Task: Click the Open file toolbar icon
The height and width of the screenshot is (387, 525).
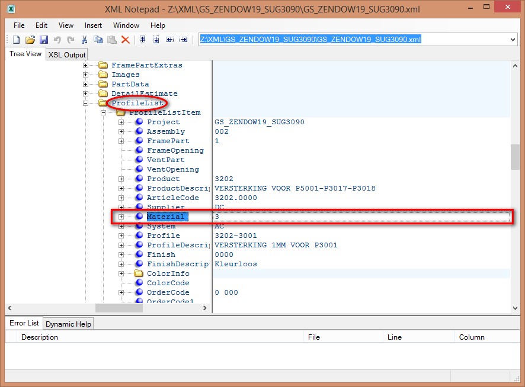Action: coord(30,40)
